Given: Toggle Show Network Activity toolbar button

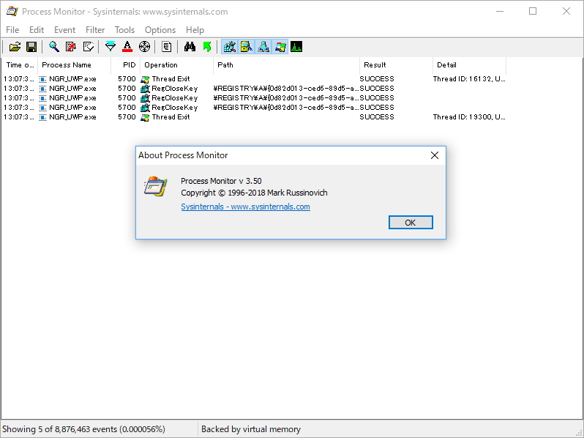Looking at the screenshot, I should coord(263,47).
